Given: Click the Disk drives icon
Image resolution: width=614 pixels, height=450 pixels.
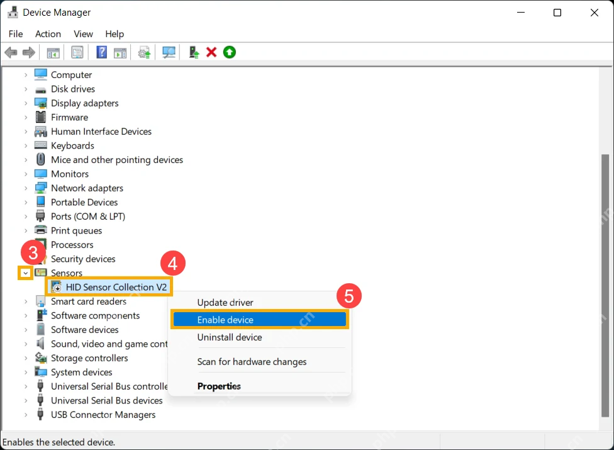Looking at the screenshot, I should coord(41,90).
